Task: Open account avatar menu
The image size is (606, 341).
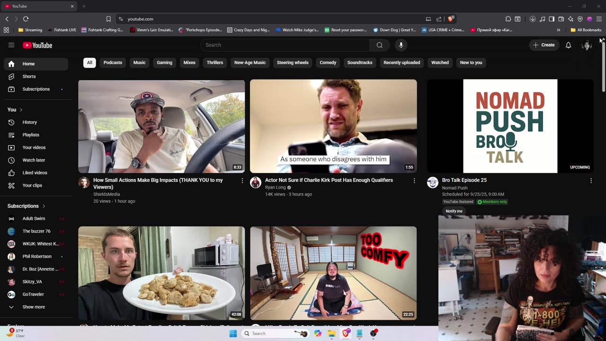Action: click(x=587, y=45)
